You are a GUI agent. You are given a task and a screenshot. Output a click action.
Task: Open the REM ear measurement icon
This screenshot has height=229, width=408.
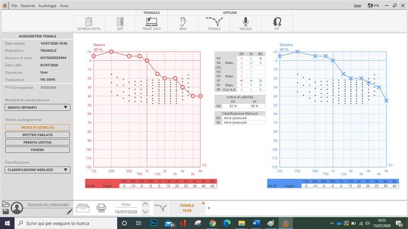click(183, 24)
